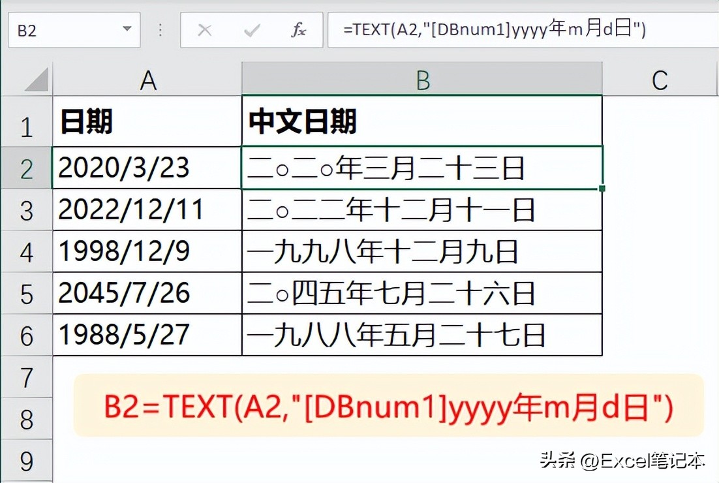Select column header B
Screen dimensions: 719x483
pos(423,79)
